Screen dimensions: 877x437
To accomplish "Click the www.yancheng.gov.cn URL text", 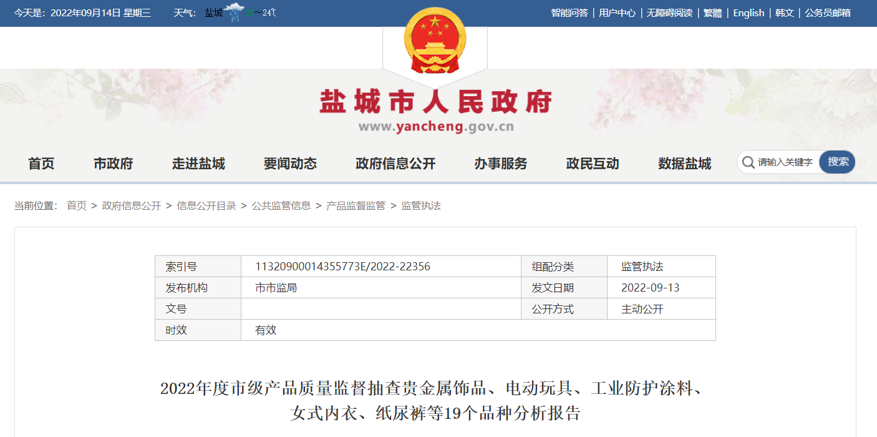I will click(436, 127).
